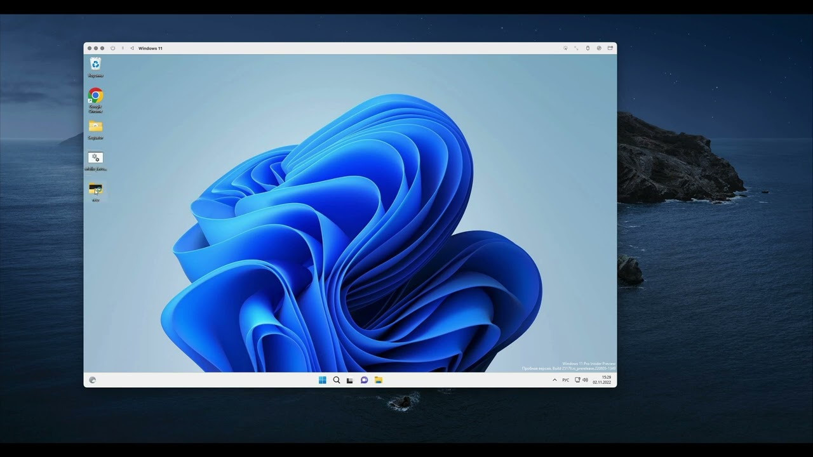Open the clock and date panel
This screenshot has width=813, height=457.
click(x=602, y=380)
